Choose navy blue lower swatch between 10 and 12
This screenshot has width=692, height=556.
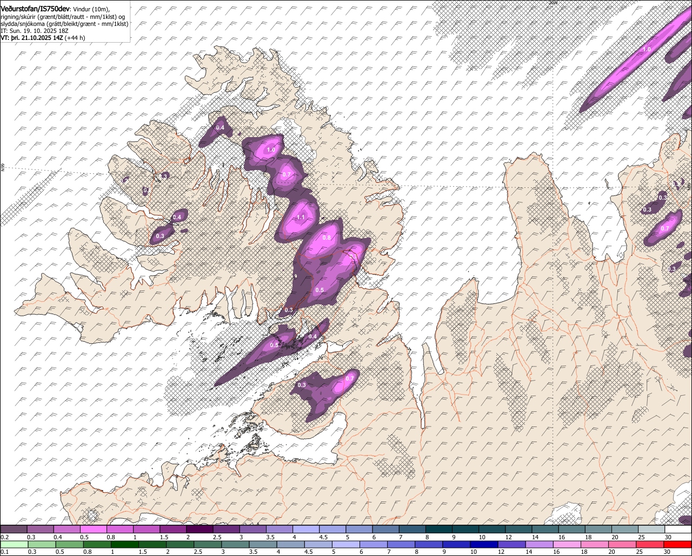(485, 544)
